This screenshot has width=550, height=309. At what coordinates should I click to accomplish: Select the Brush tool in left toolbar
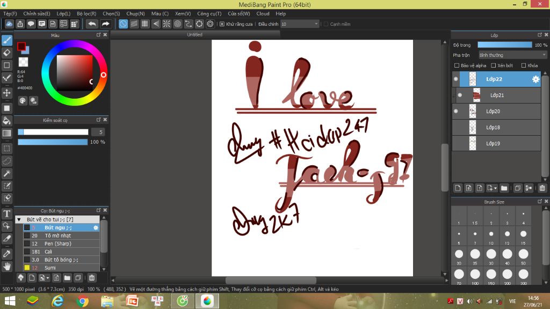pyautogui.click(x=6, y=40)
